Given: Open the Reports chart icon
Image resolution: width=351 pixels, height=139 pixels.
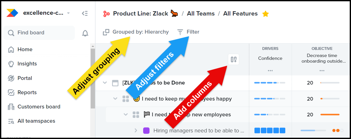Looking at the screenshot, I should [11, 92].
